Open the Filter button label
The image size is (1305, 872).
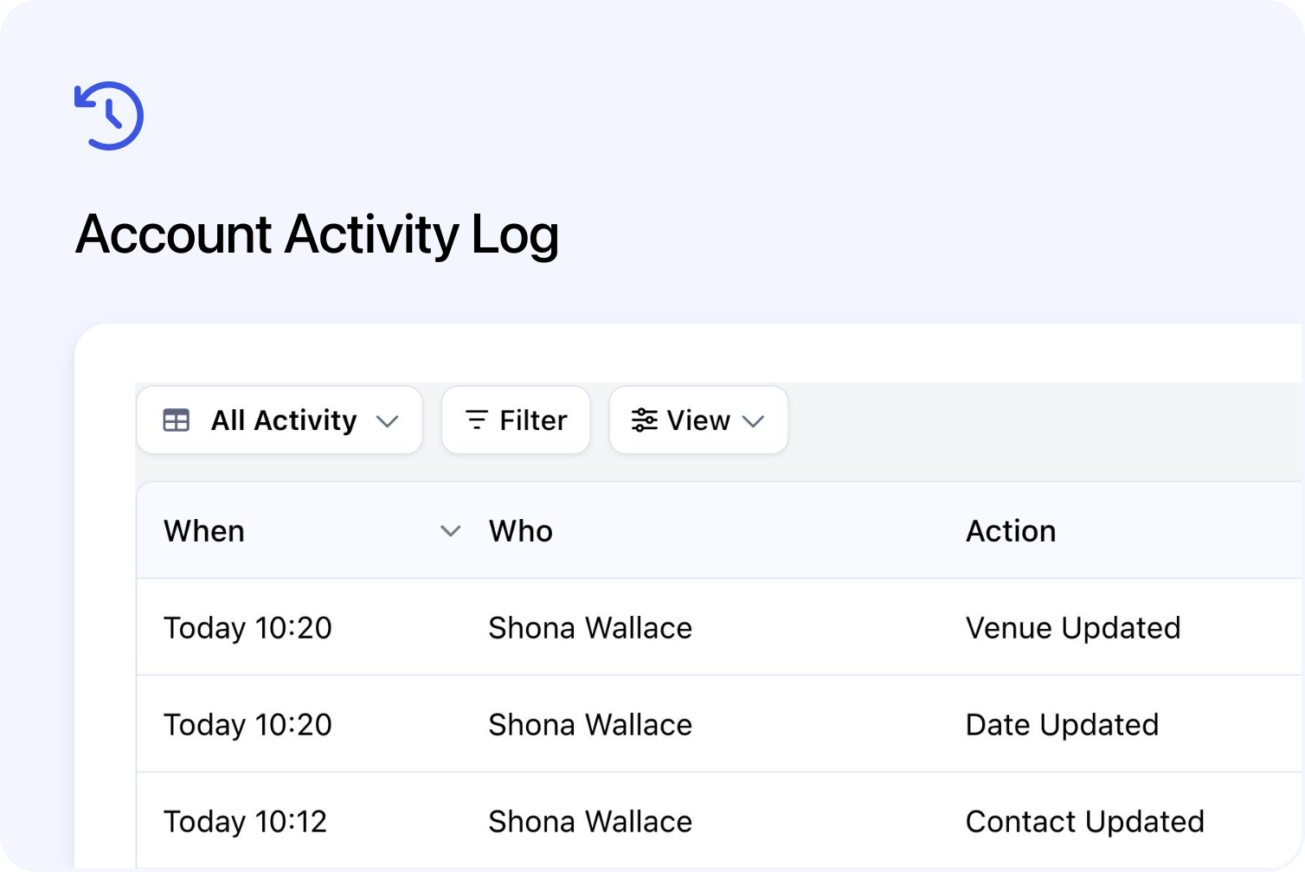point(533,420)
